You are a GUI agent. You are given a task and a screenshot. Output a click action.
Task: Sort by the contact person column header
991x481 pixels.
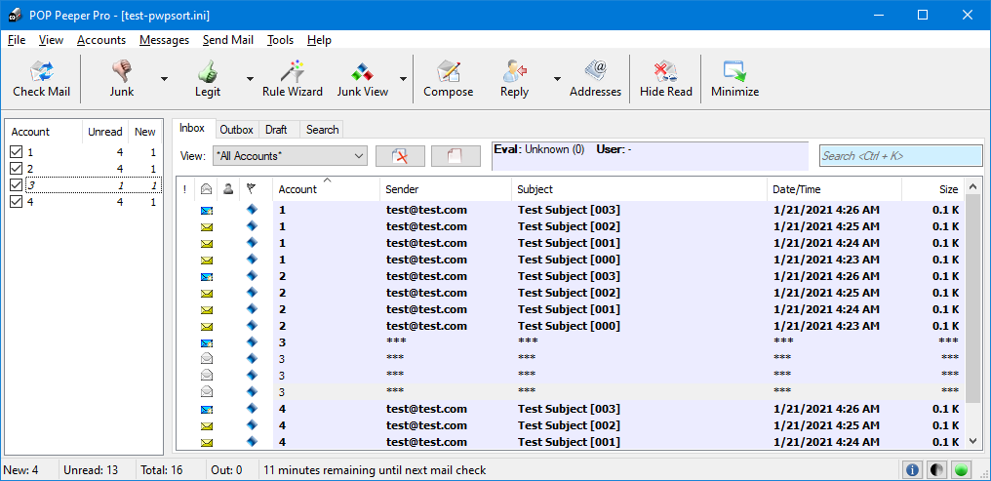pyautogui.click(x=228, y=189)
